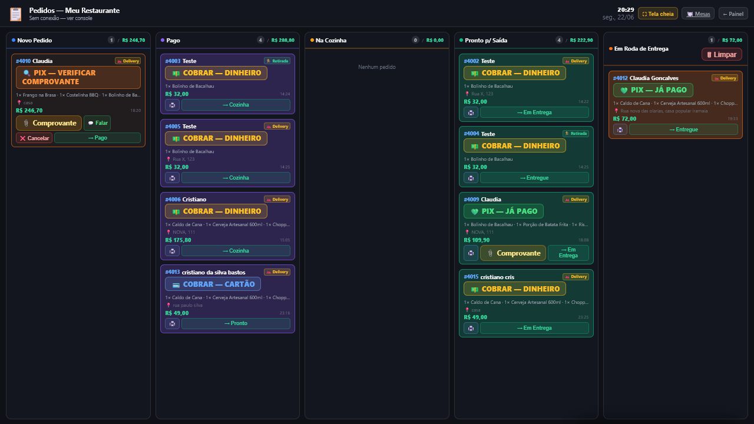This screenshot has height=424, width=754.
Task: Click COBRAR — CARTÃO on order #4013
Action: (x=213, y=284)
